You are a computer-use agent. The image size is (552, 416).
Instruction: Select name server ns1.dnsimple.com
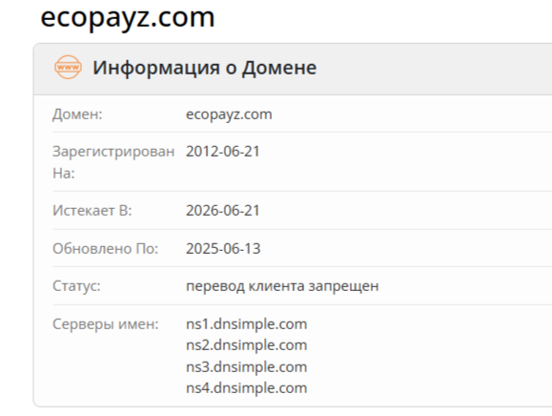point(246,324)
